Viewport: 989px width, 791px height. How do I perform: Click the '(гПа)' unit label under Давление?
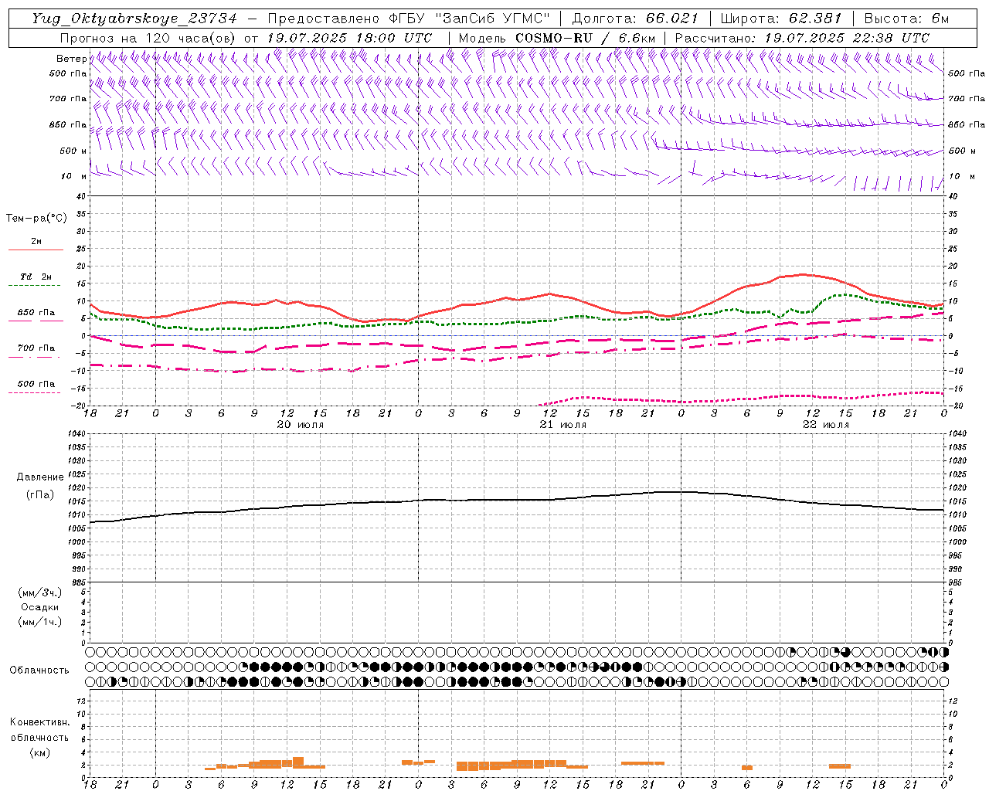pyautogui.click(x=40, y=494)
